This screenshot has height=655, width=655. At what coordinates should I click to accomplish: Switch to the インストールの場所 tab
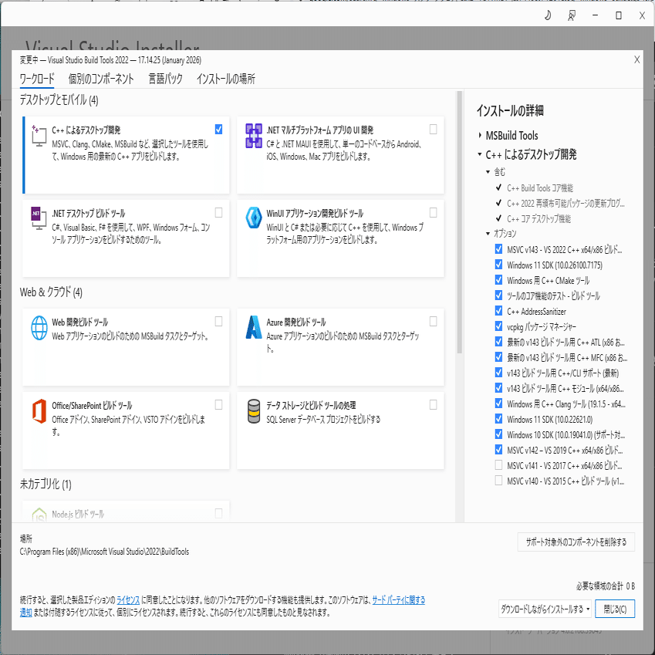225,79
